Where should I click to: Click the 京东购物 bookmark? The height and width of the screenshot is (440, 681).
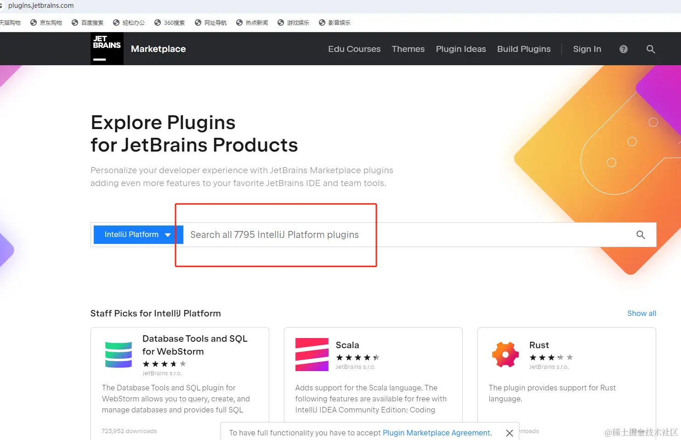[46, 23]
